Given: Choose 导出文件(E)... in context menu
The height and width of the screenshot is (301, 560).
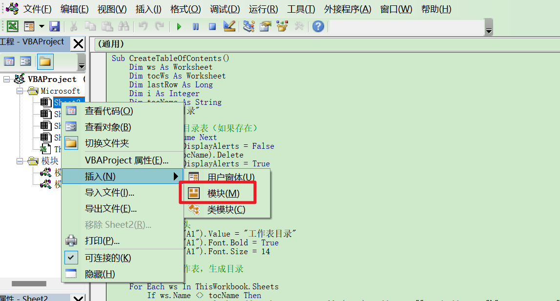Looking at the screenshot, I should [x=123, y=209].
